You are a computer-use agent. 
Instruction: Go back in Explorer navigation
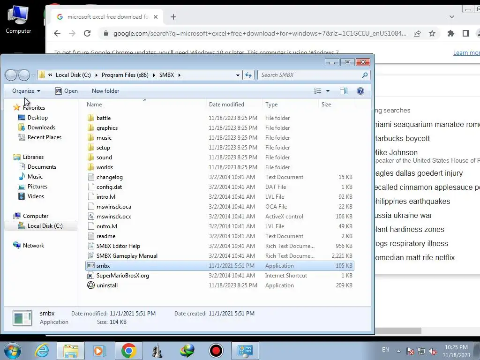[x=11, y=75]
